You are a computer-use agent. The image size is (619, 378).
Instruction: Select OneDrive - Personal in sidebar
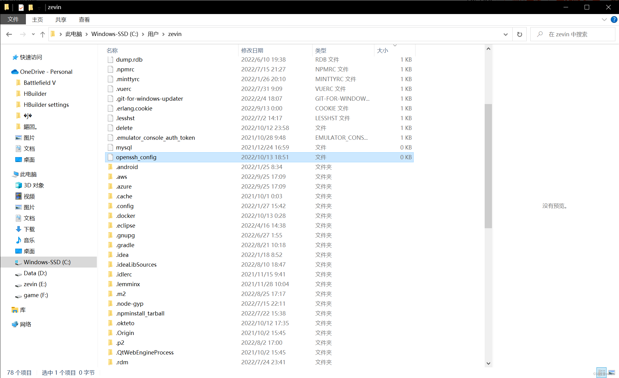pos(46,72)
